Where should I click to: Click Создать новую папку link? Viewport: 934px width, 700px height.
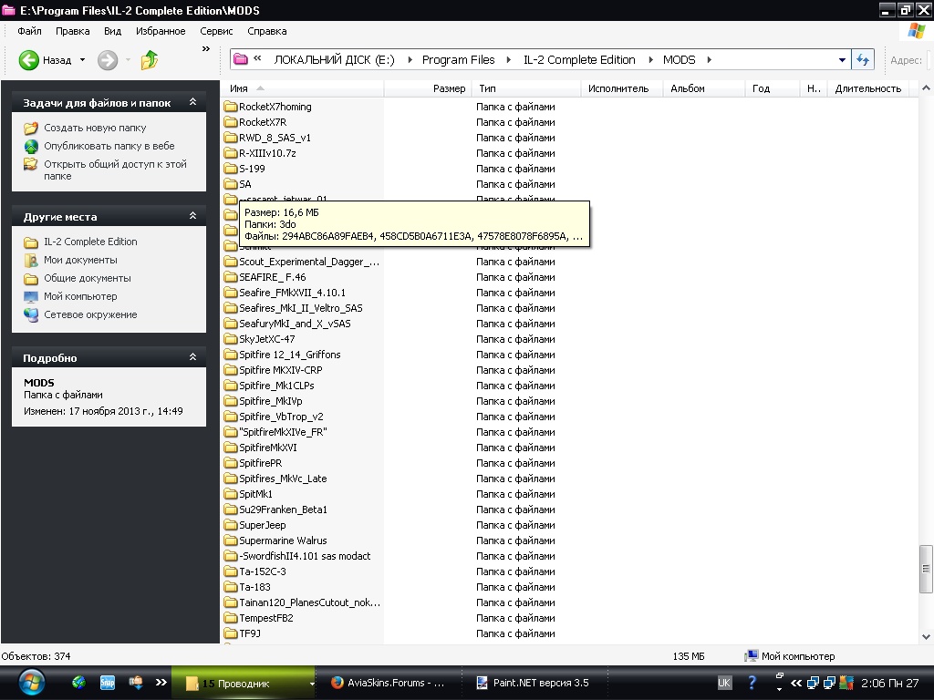click(x=95, y=128)
